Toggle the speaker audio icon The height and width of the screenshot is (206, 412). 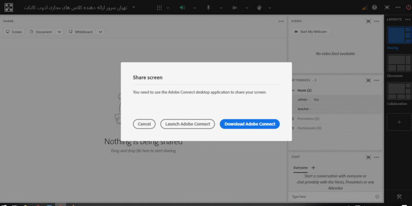pyautogui.click(x=182, y=8)
